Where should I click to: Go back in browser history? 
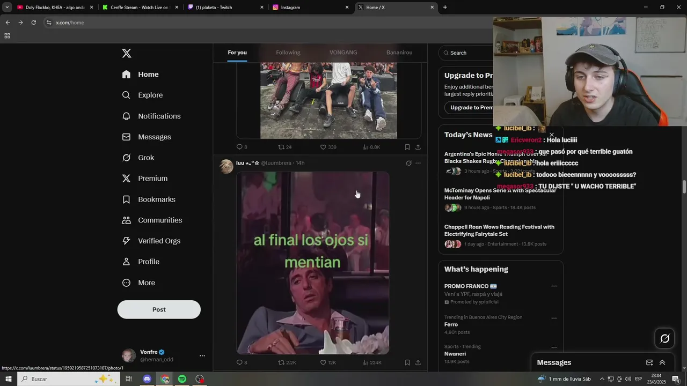8,23
